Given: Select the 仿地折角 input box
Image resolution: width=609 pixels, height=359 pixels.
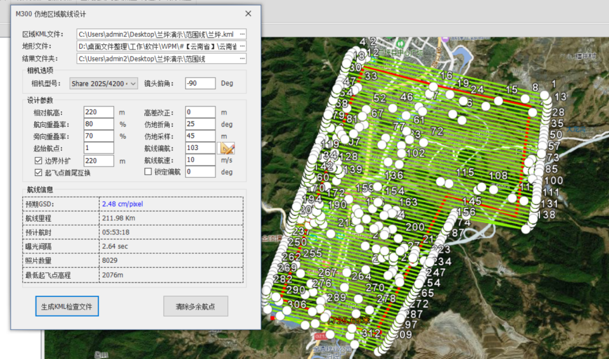Looking at the screenshot, I should (x=200, y=124).
